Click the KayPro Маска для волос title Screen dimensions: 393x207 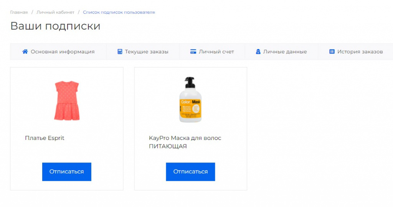[185, 142]
